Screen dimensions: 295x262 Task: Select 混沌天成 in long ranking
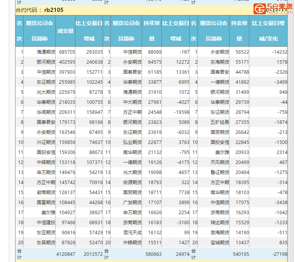(132, 233)
